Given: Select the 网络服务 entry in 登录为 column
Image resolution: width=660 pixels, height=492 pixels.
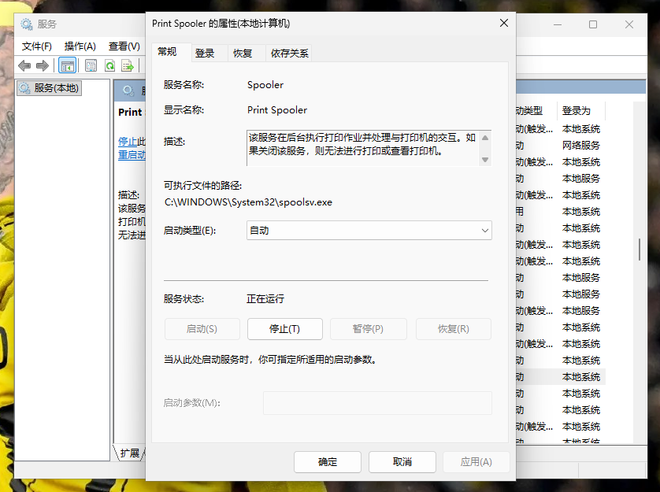Looking at the screenshot, I should click(581, 146).
